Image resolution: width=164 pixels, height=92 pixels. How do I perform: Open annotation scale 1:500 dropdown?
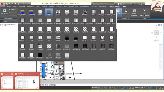click(x=137, y=88)
